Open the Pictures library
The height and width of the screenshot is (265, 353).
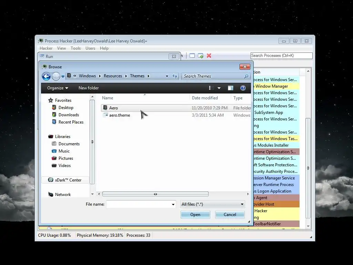[66, 158]
